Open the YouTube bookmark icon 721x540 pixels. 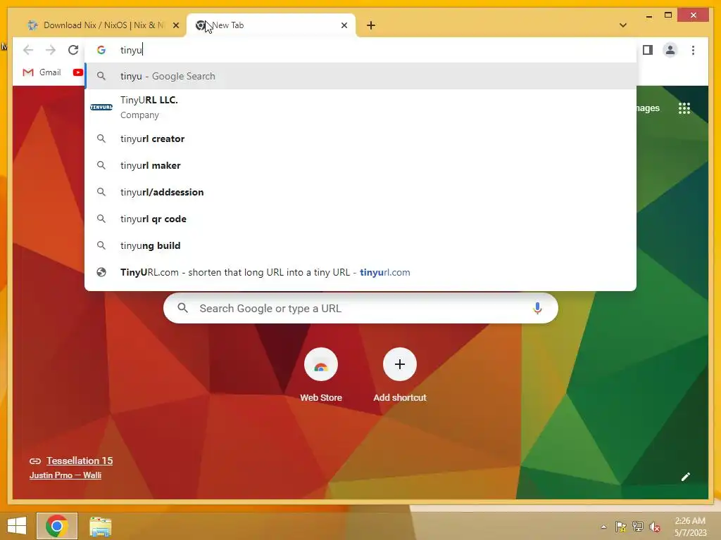pos(77,72)
